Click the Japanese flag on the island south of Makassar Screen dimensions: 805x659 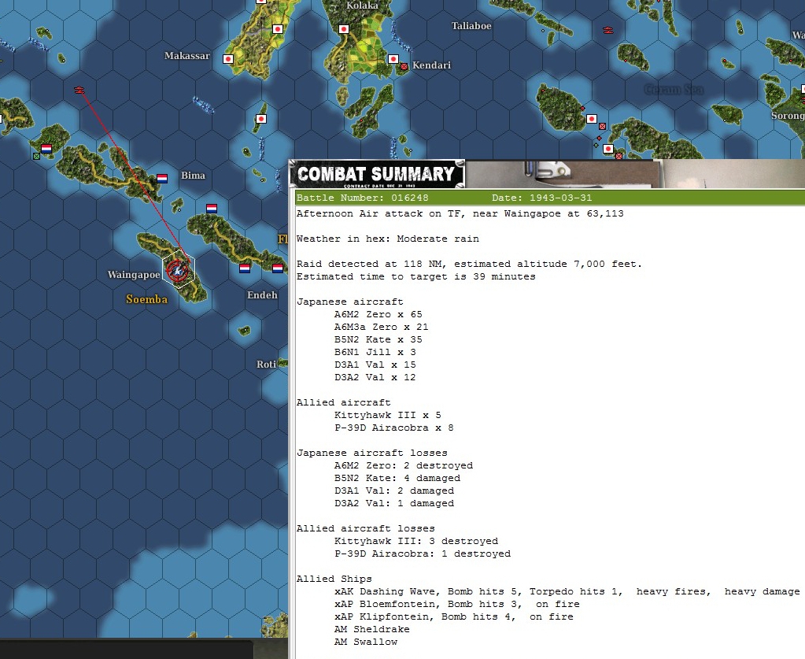coord(260,119)
